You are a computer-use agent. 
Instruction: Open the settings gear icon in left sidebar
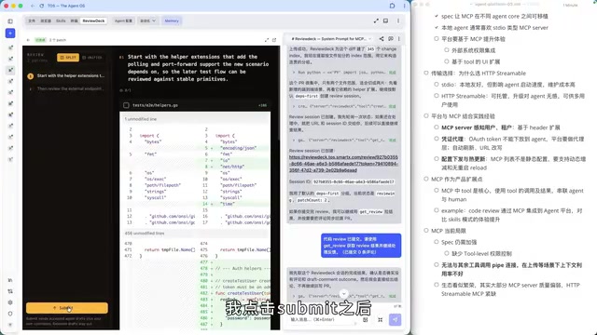10,302
